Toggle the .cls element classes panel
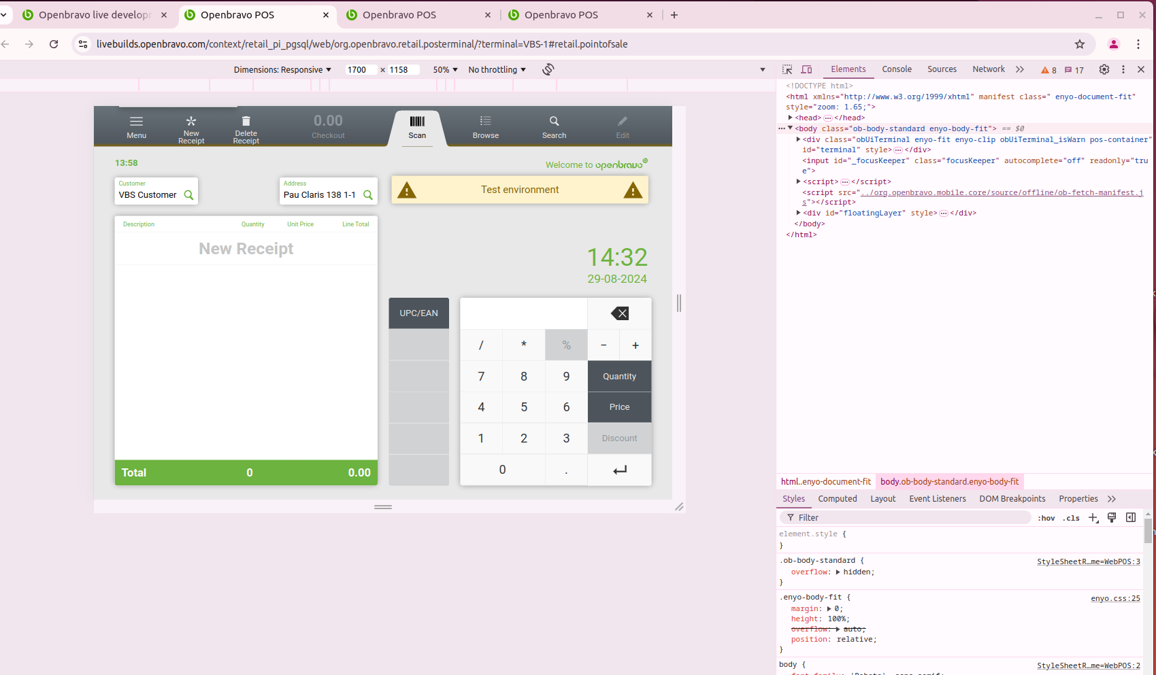The height and width of the screenshot is (675, 1156). coord(1072,518)
